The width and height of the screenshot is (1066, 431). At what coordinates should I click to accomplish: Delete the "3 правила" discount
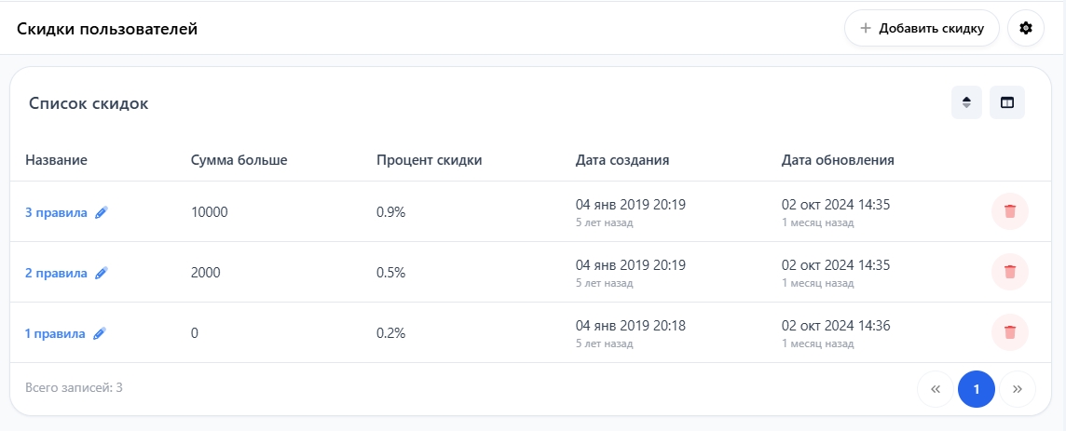pos(1010,212)
